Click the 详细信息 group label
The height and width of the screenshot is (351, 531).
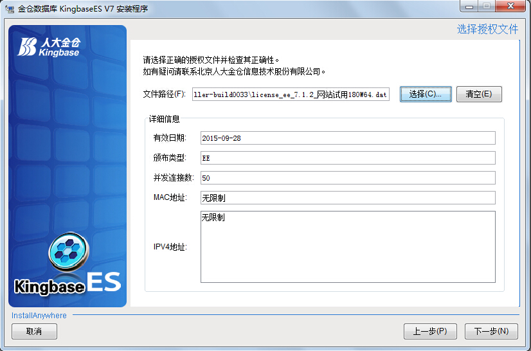click(164, 119)
